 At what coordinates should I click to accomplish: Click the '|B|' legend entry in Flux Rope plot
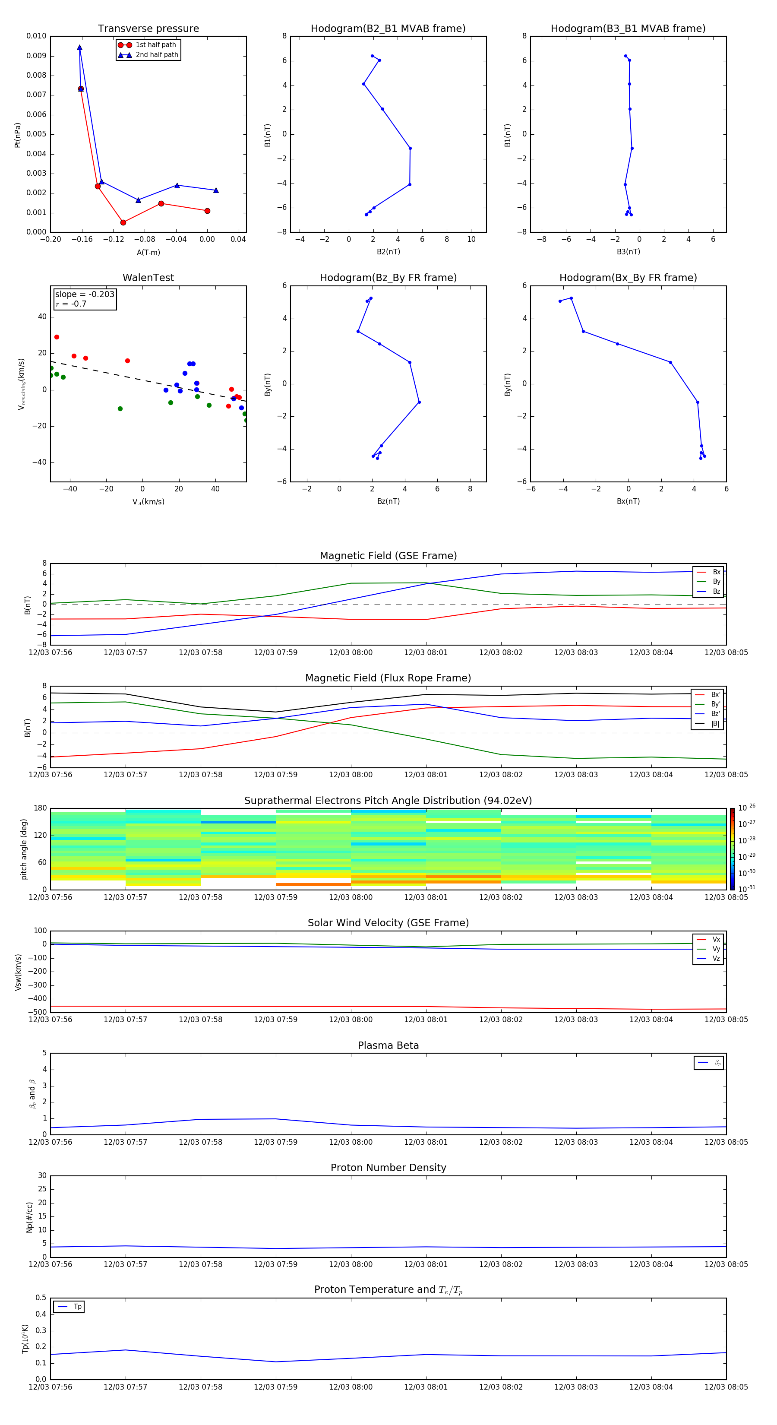pyautogui.click(x=708, y=724)
